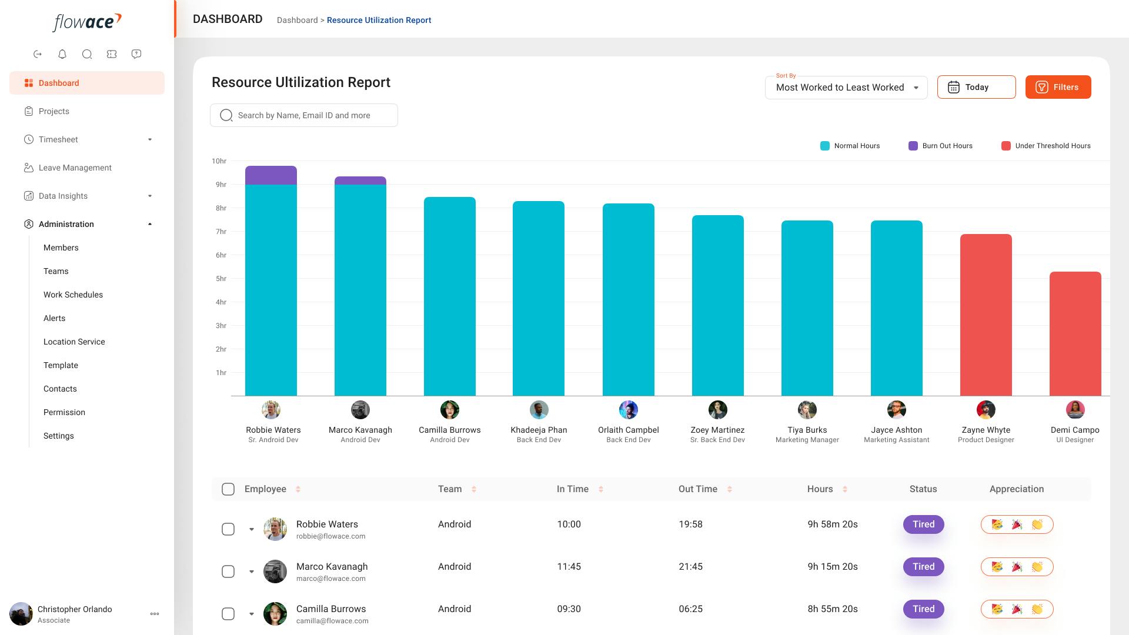Viewport: 1129px width, 635px height.
Task: Expand the Timesheet menu arrow
Action: tap(150, 139)
